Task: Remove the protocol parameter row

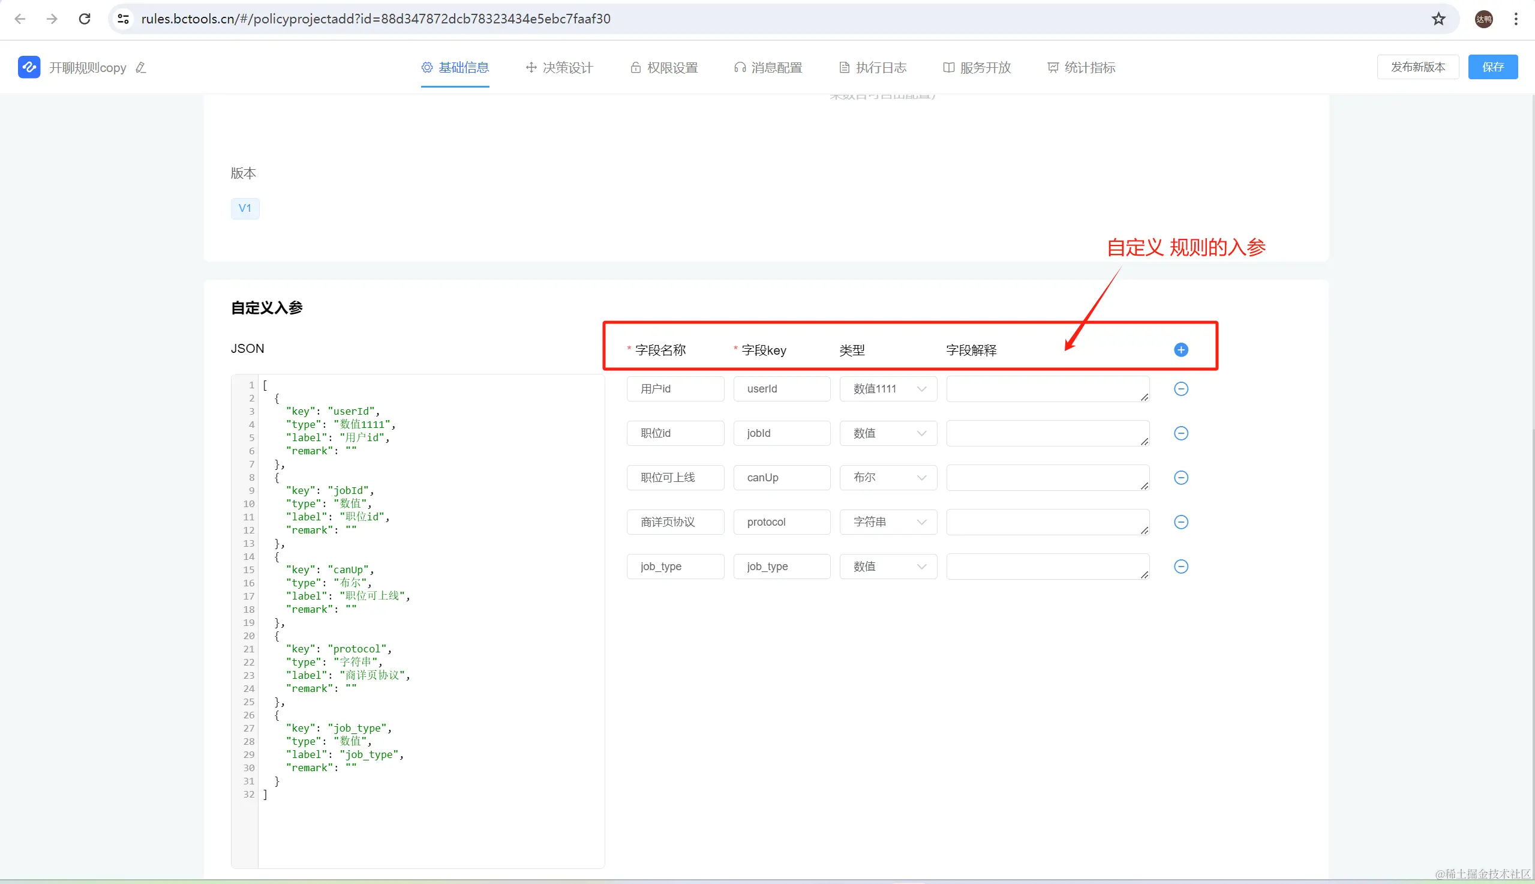Action: pos(1180,522)
